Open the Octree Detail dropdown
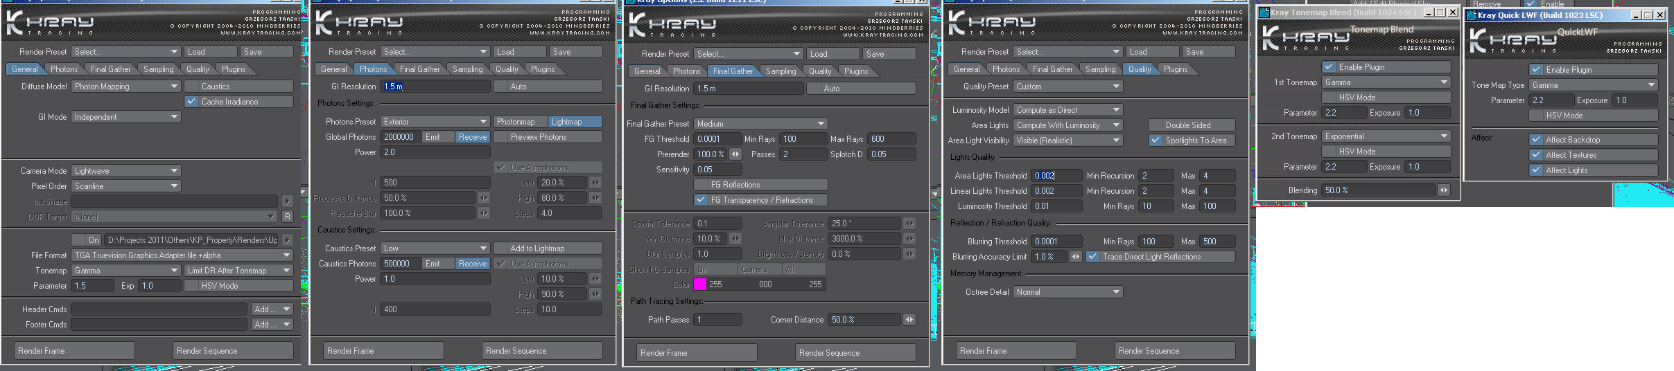Image resolution: width=1674 pixels, height=371 pixels. tap(1067, 292)
